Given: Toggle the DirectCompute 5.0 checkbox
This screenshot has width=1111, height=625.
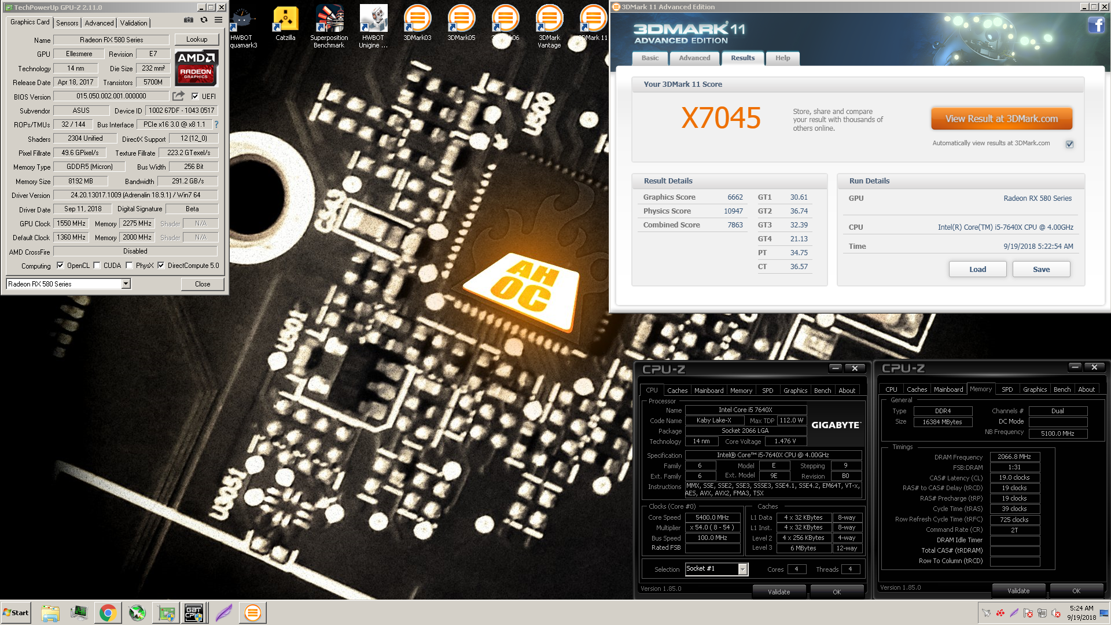Looking at the screenshot, I should click(x=161, y=266).
